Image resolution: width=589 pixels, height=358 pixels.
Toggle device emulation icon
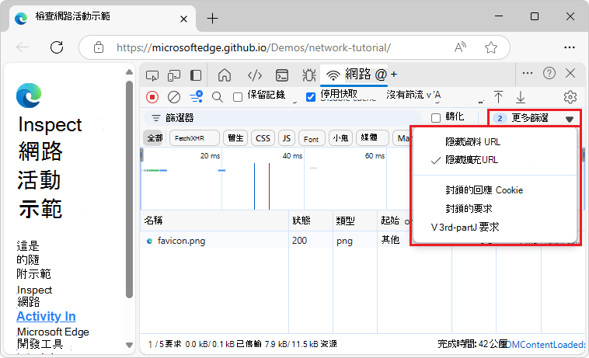[174, 75]
